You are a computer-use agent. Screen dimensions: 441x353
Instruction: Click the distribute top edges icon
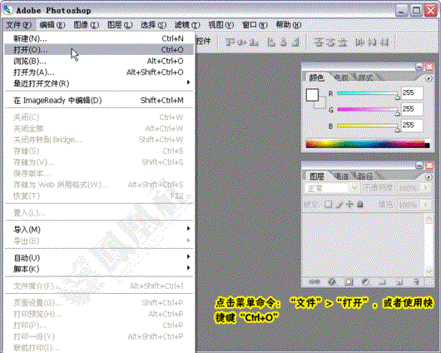point(319,42)
